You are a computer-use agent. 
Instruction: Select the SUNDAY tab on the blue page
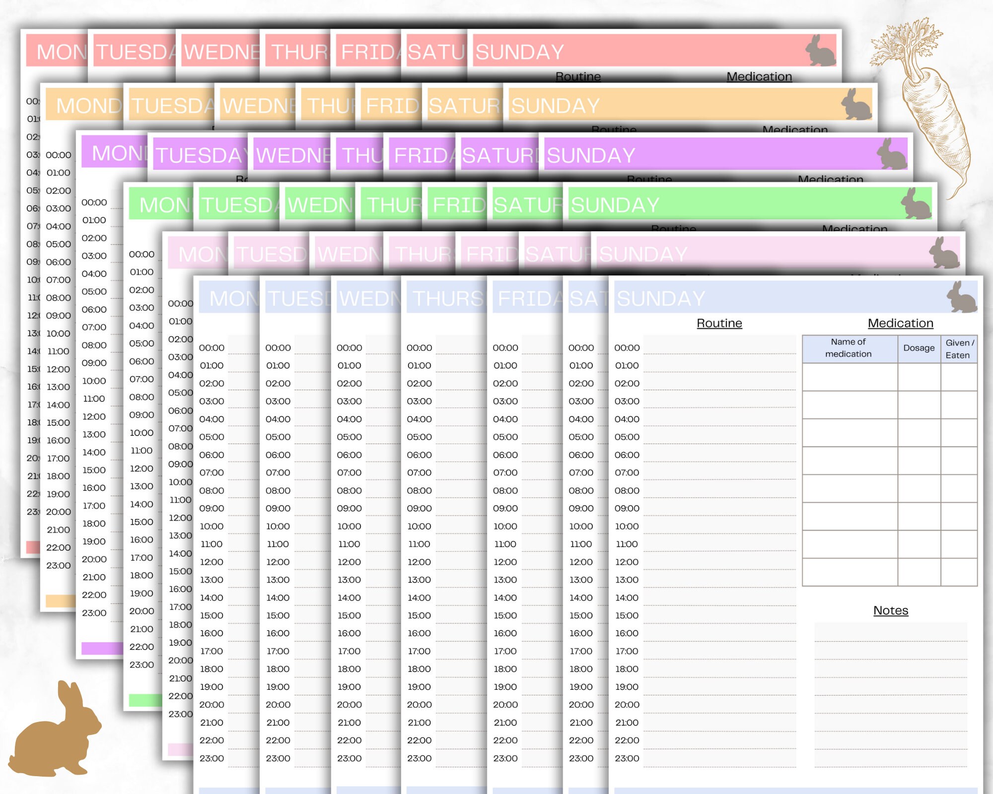click(660, 298)
